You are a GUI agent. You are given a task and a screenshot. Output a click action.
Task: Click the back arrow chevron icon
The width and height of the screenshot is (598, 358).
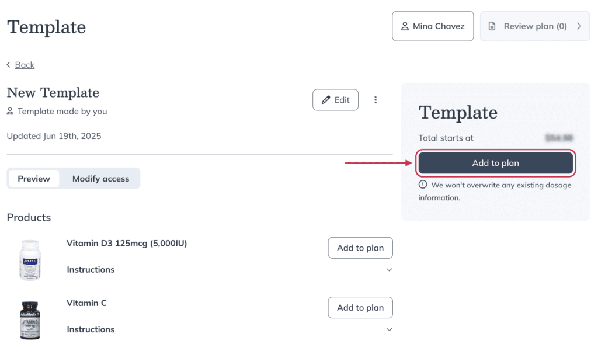(x=8, y=65)
